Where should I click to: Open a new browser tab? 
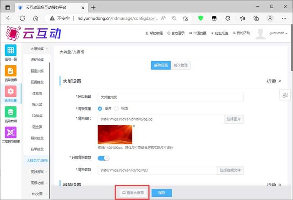point(93,7)
